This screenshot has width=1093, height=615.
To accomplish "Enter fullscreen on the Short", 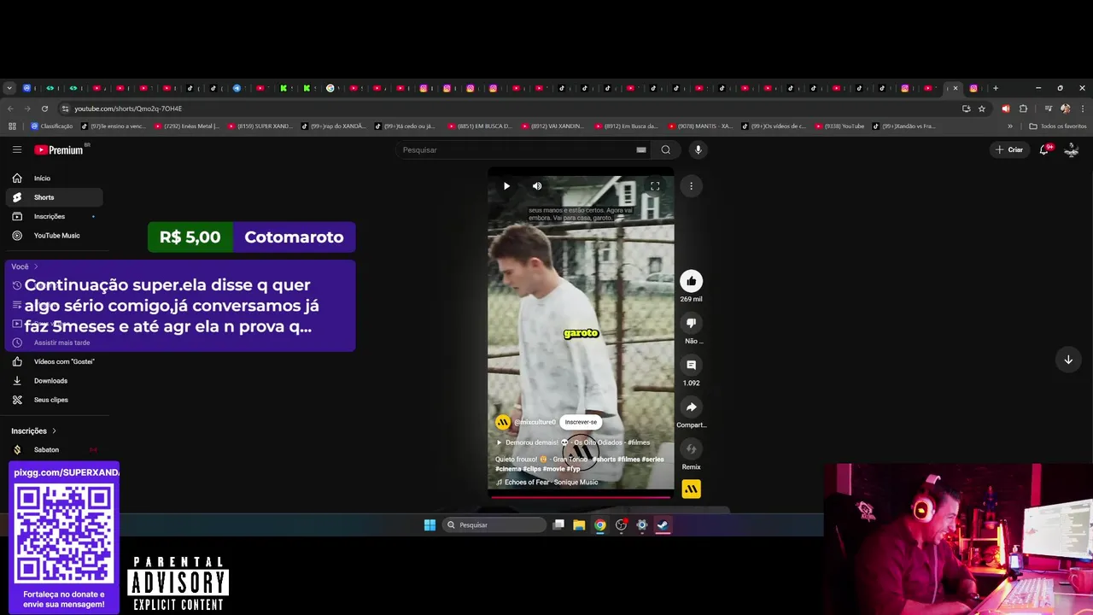I will pyautogui.click(x=655, y=185).
